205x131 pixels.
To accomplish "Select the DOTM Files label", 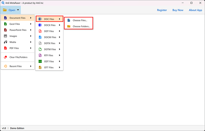I will [x=50, y=49].
